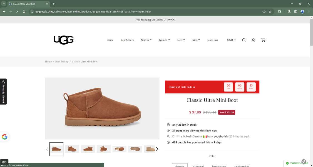Image resolution: width=313 pixels, height=167 pixels.
Task: Open the tab search dropdown arrow
Action: coord(4,4)
